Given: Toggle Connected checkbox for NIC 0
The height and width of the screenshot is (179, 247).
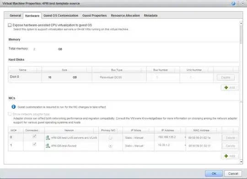Looking at the screenshot, I should point(34,137).
